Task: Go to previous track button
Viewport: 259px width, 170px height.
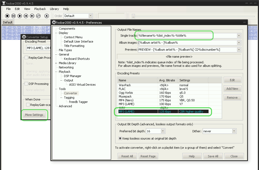Action: click(26, 16)
